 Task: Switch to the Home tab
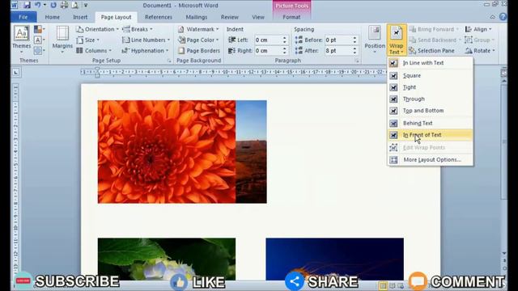[52, 17]
